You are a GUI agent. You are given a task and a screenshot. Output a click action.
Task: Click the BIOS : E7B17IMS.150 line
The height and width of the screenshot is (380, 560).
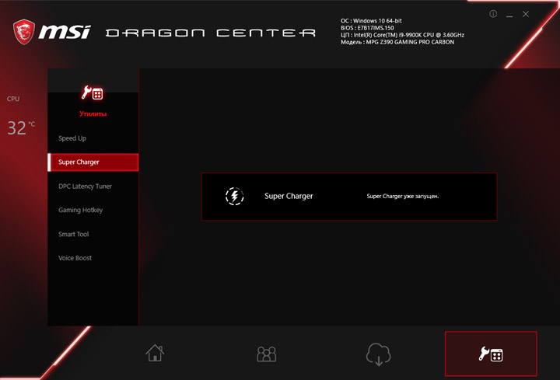click(x=367, y=28)
